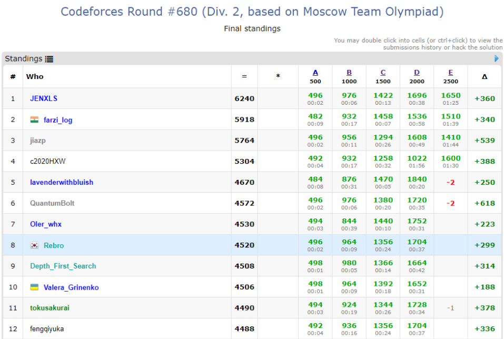Click Valera_Grinenko rating change +188
Viewport: 504px width, 339px height.
point(485,287)
